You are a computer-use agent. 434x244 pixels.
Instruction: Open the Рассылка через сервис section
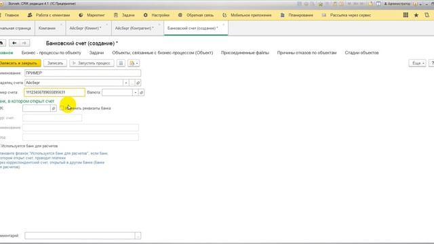pyautogui.click(x=351, y=15)
